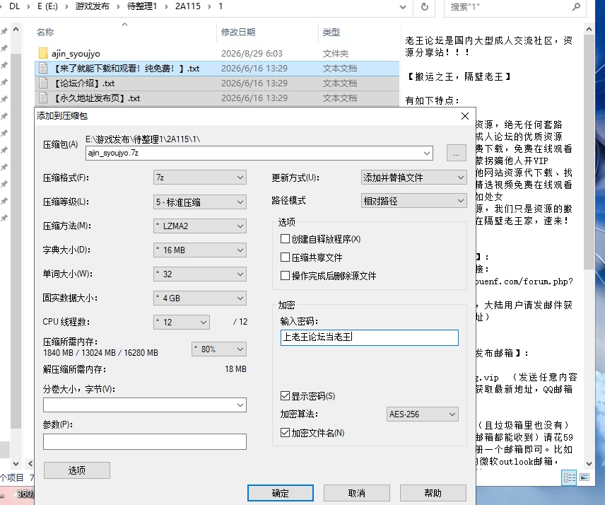Click the 2026/8/29 6:03 date cell
Screen dimensions: 605x505
(x=252, y=53)
